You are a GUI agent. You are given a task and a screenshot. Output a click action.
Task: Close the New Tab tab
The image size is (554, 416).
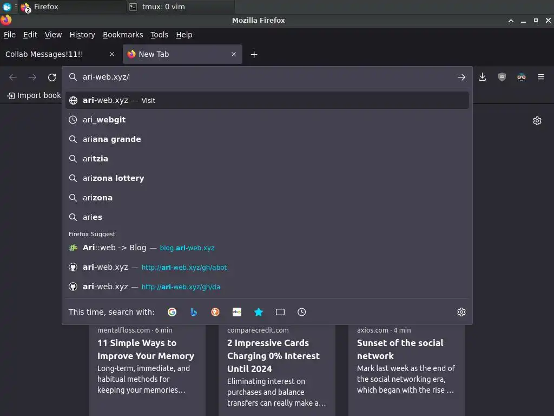pyautogui.click(x=234, y=54)
